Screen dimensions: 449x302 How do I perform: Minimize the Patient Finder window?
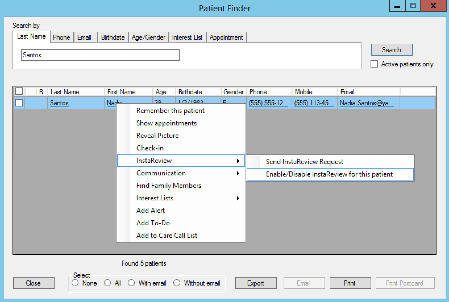click(x=397, y=6)
